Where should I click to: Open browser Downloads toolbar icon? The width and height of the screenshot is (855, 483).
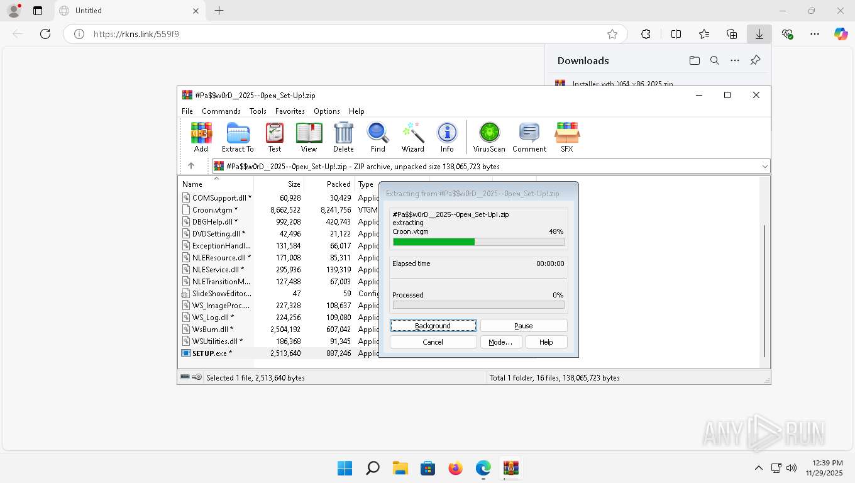click(759, 34)
